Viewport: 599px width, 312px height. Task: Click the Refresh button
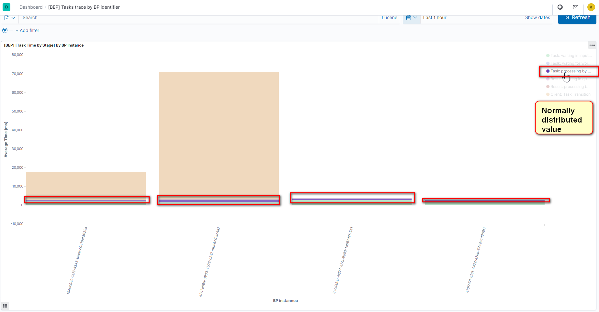[x=577, y=18]
